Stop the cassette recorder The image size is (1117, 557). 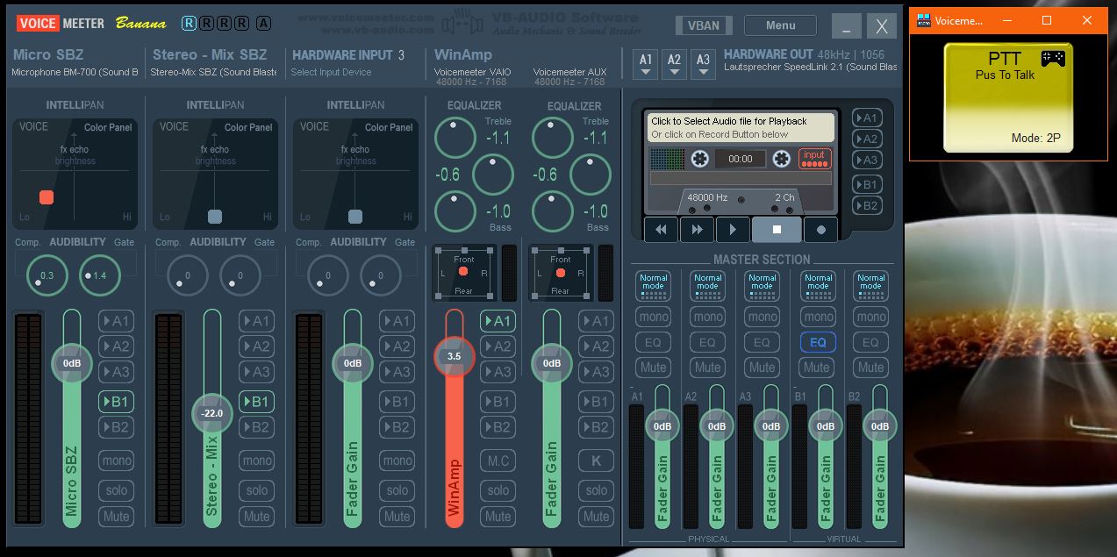click(777, 230)
